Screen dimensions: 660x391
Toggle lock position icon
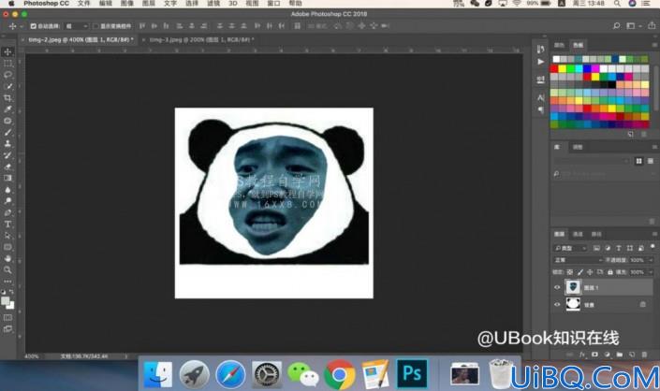(590, 272)
